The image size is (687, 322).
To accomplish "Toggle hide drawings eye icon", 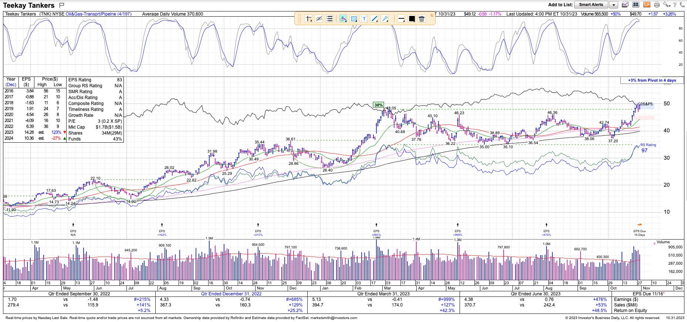I will pyautogui.click(x=319, y=18).
